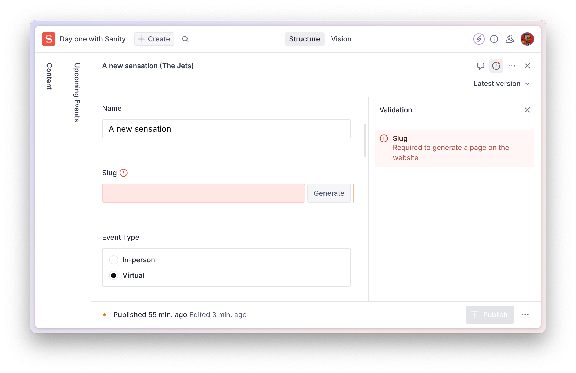Image resolution: width=576 pixels, height=373 pixels.
Task: Open the search magnifier icon
Action: click(185, 39)
